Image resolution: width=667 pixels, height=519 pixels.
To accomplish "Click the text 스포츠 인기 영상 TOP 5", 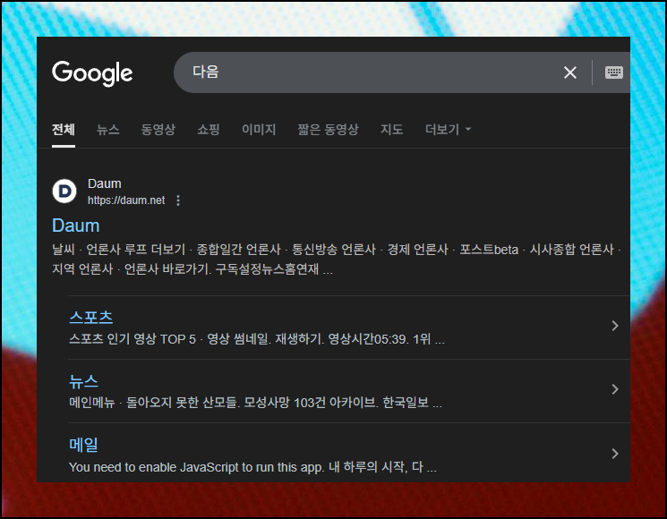I will pos(133,339).
